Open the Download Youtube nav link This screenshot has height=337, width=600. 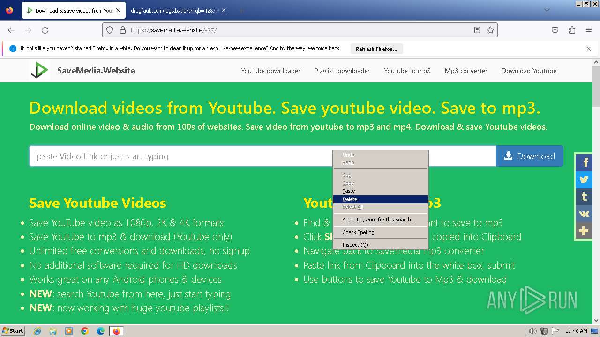529,71
